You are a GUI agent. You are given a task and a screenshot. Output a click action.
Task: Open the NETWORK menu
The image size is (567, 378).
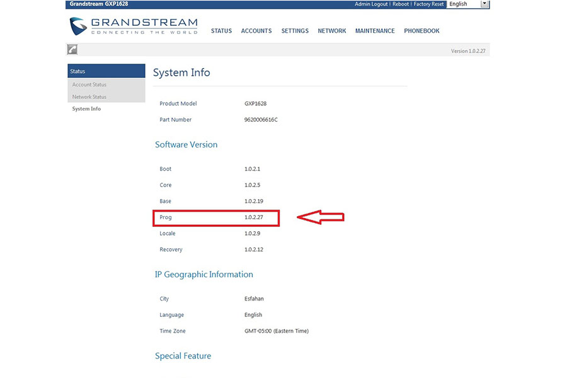[332, 31]
